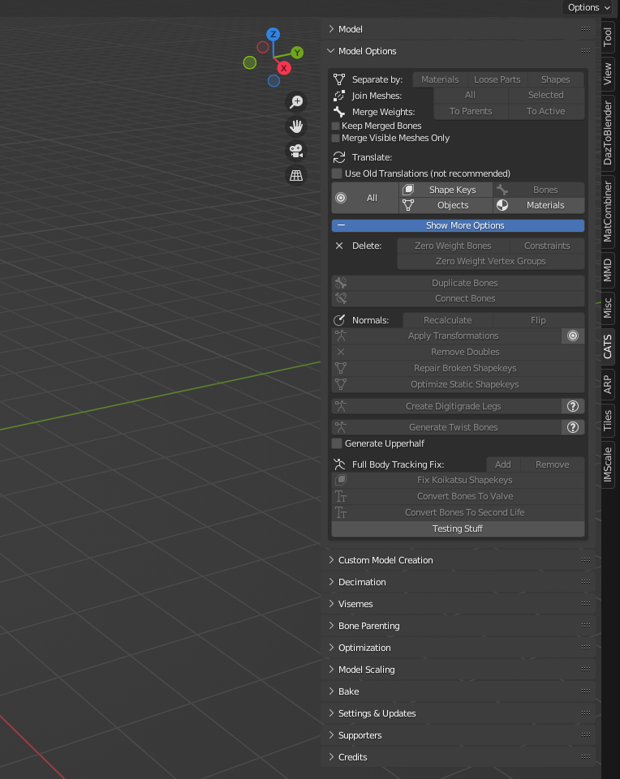Click the Show More Options button

458,225
